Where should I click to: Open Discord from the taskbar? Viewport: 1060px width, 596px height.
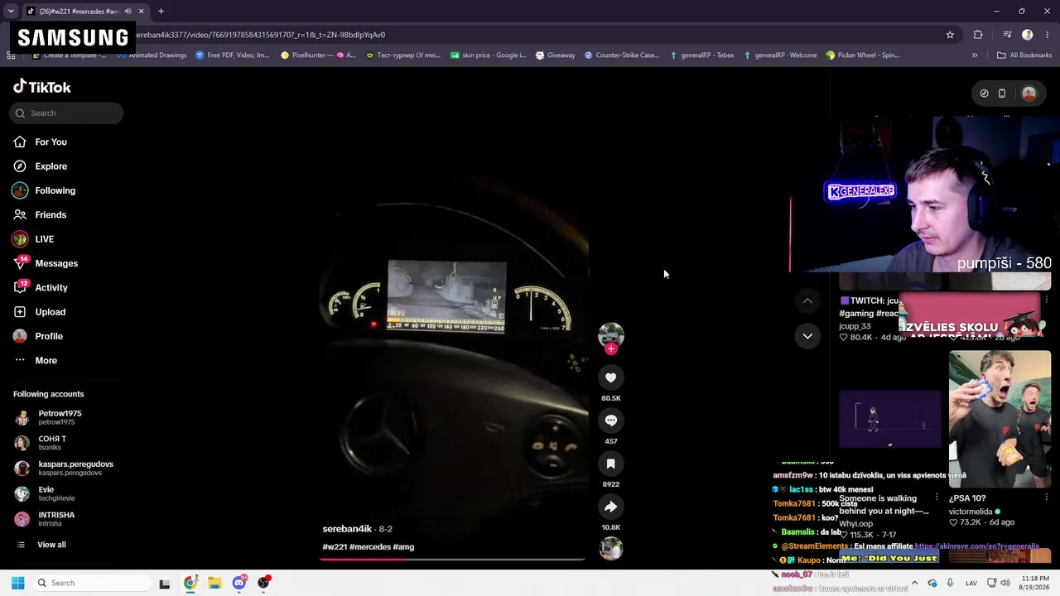[x=239, y=583]
